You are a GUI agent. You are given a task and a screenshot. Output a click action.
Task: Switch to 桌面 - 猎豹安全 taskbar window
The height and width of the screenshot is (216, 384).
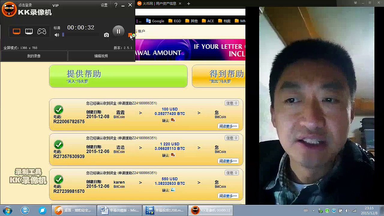[73, 210]
